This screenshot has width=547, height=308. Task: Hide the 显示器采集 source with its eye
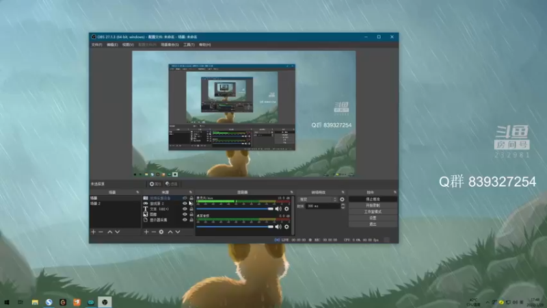tap(185, 220)
